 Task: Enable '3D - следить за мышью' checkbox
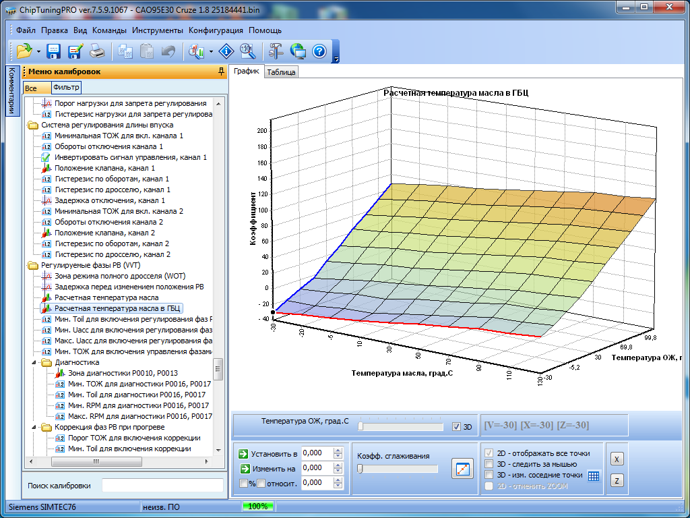coord(490,464)
